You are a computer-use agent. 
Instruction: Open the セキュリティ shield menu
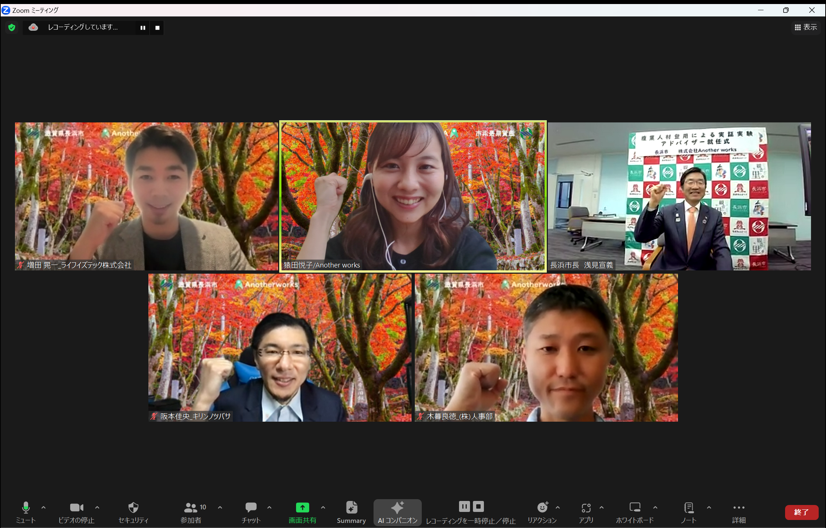[x=133, y=512]
